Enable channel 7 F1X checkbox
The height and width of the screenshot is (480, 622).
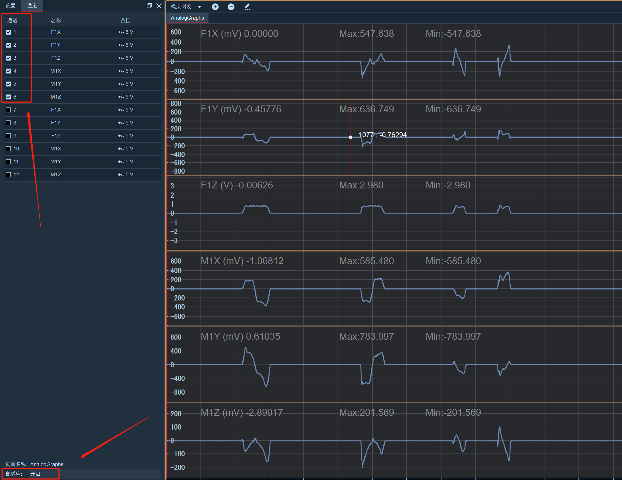pos(8,110)
